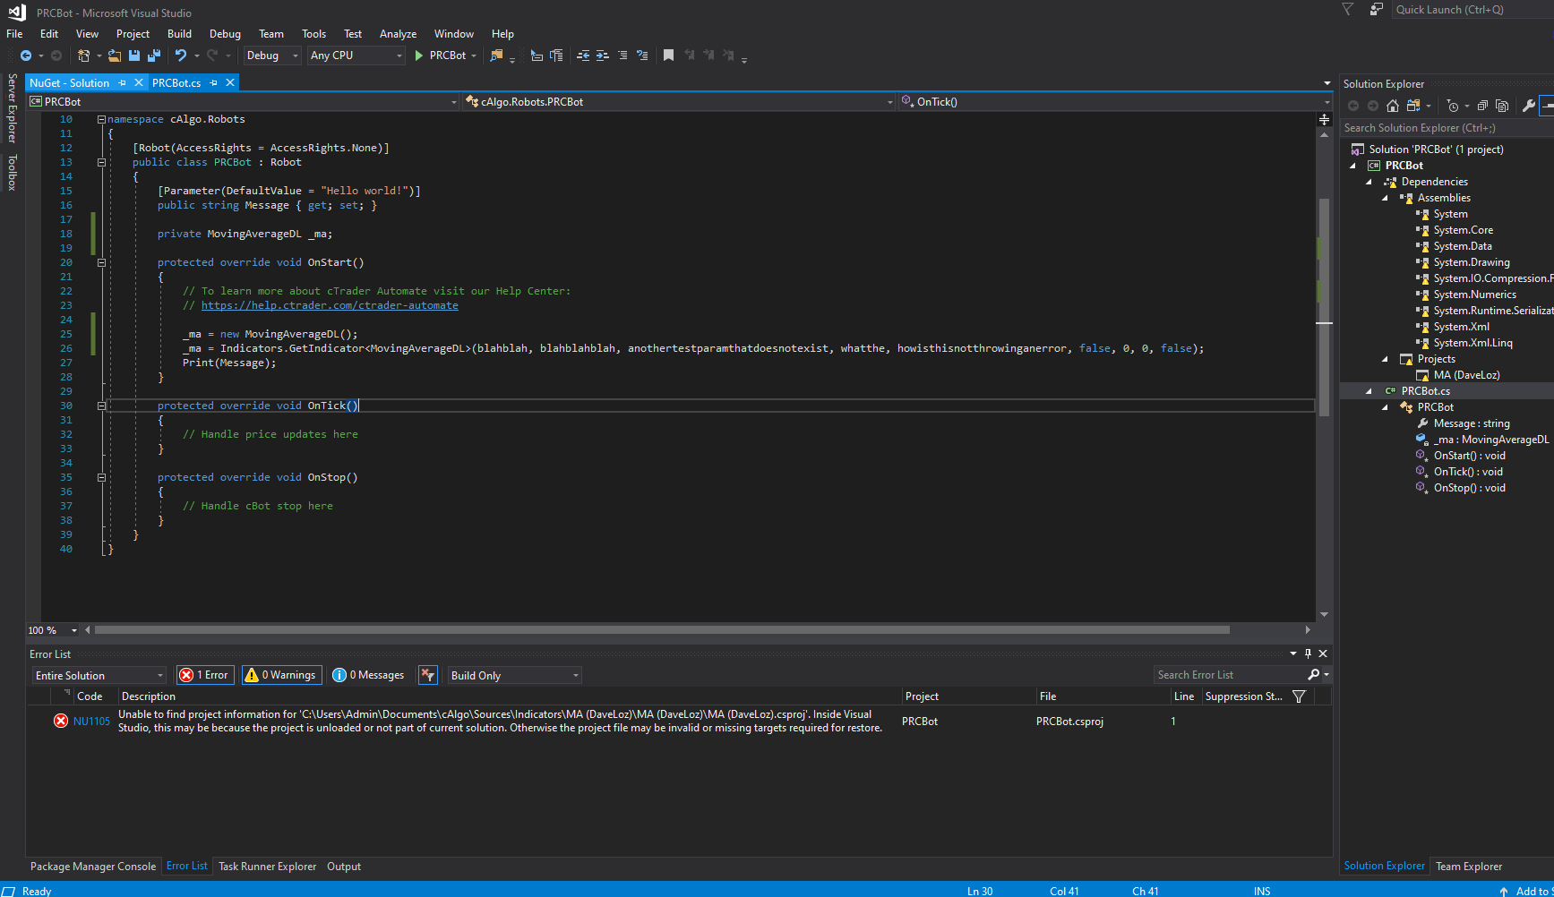Viewport: 1554px width, 897px height.
Task: Open the cAlgo.Robots.PRCBot type dropdown
Action: [680, 102]
